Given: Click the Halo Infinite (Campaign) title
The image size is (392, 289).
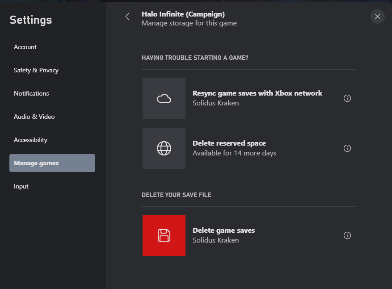Looking at the screenshot, I should [183, 14].
